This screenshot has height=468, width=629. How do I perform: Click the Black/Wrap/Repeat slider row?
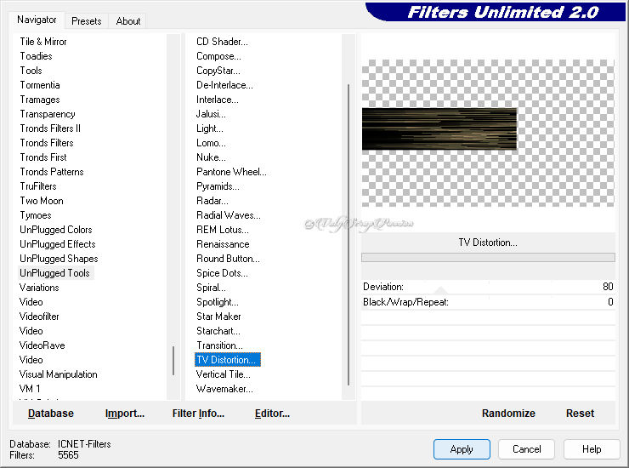point(488,302)
